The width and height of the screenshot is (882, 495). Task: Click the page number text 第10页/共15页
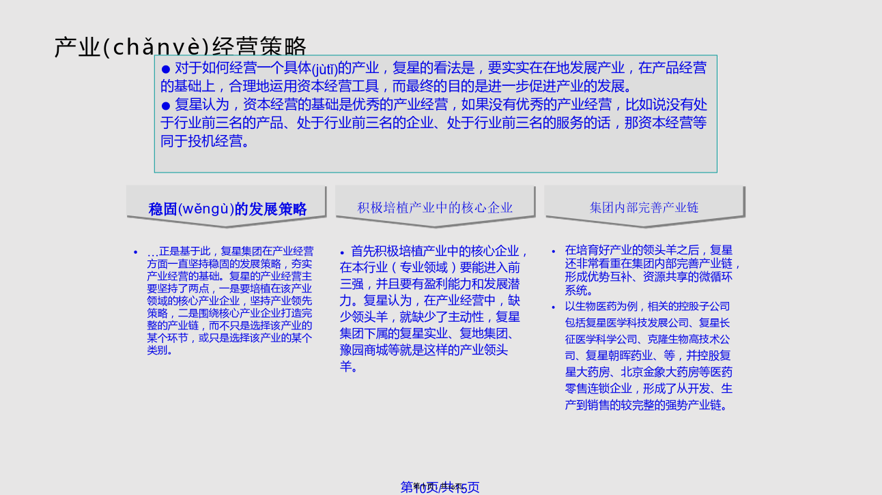pos(440,487)
